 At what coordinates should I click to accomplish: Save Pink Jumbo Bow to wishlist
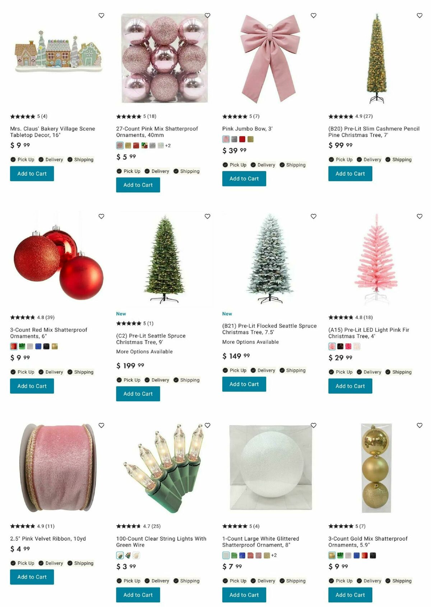pos(314,15)
